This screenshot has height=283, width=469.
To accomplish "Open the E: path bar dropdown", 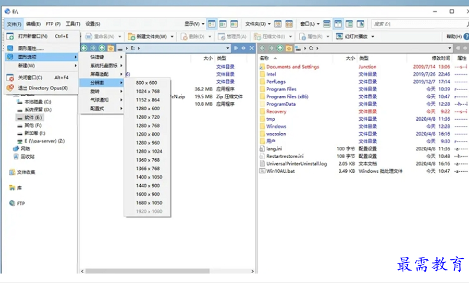I will coord(228,48).
